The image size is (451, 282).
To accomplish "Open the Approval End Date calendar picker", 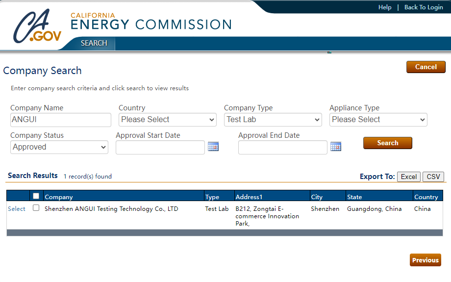I will tap(336, 147).
